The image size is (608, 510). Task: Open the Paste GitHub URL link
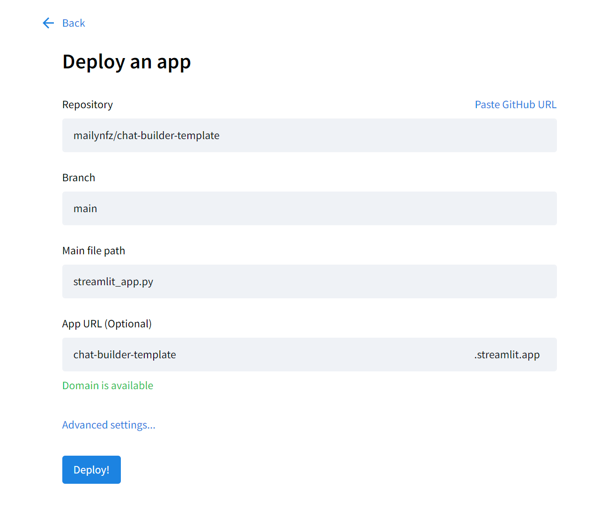pos(516,104)
